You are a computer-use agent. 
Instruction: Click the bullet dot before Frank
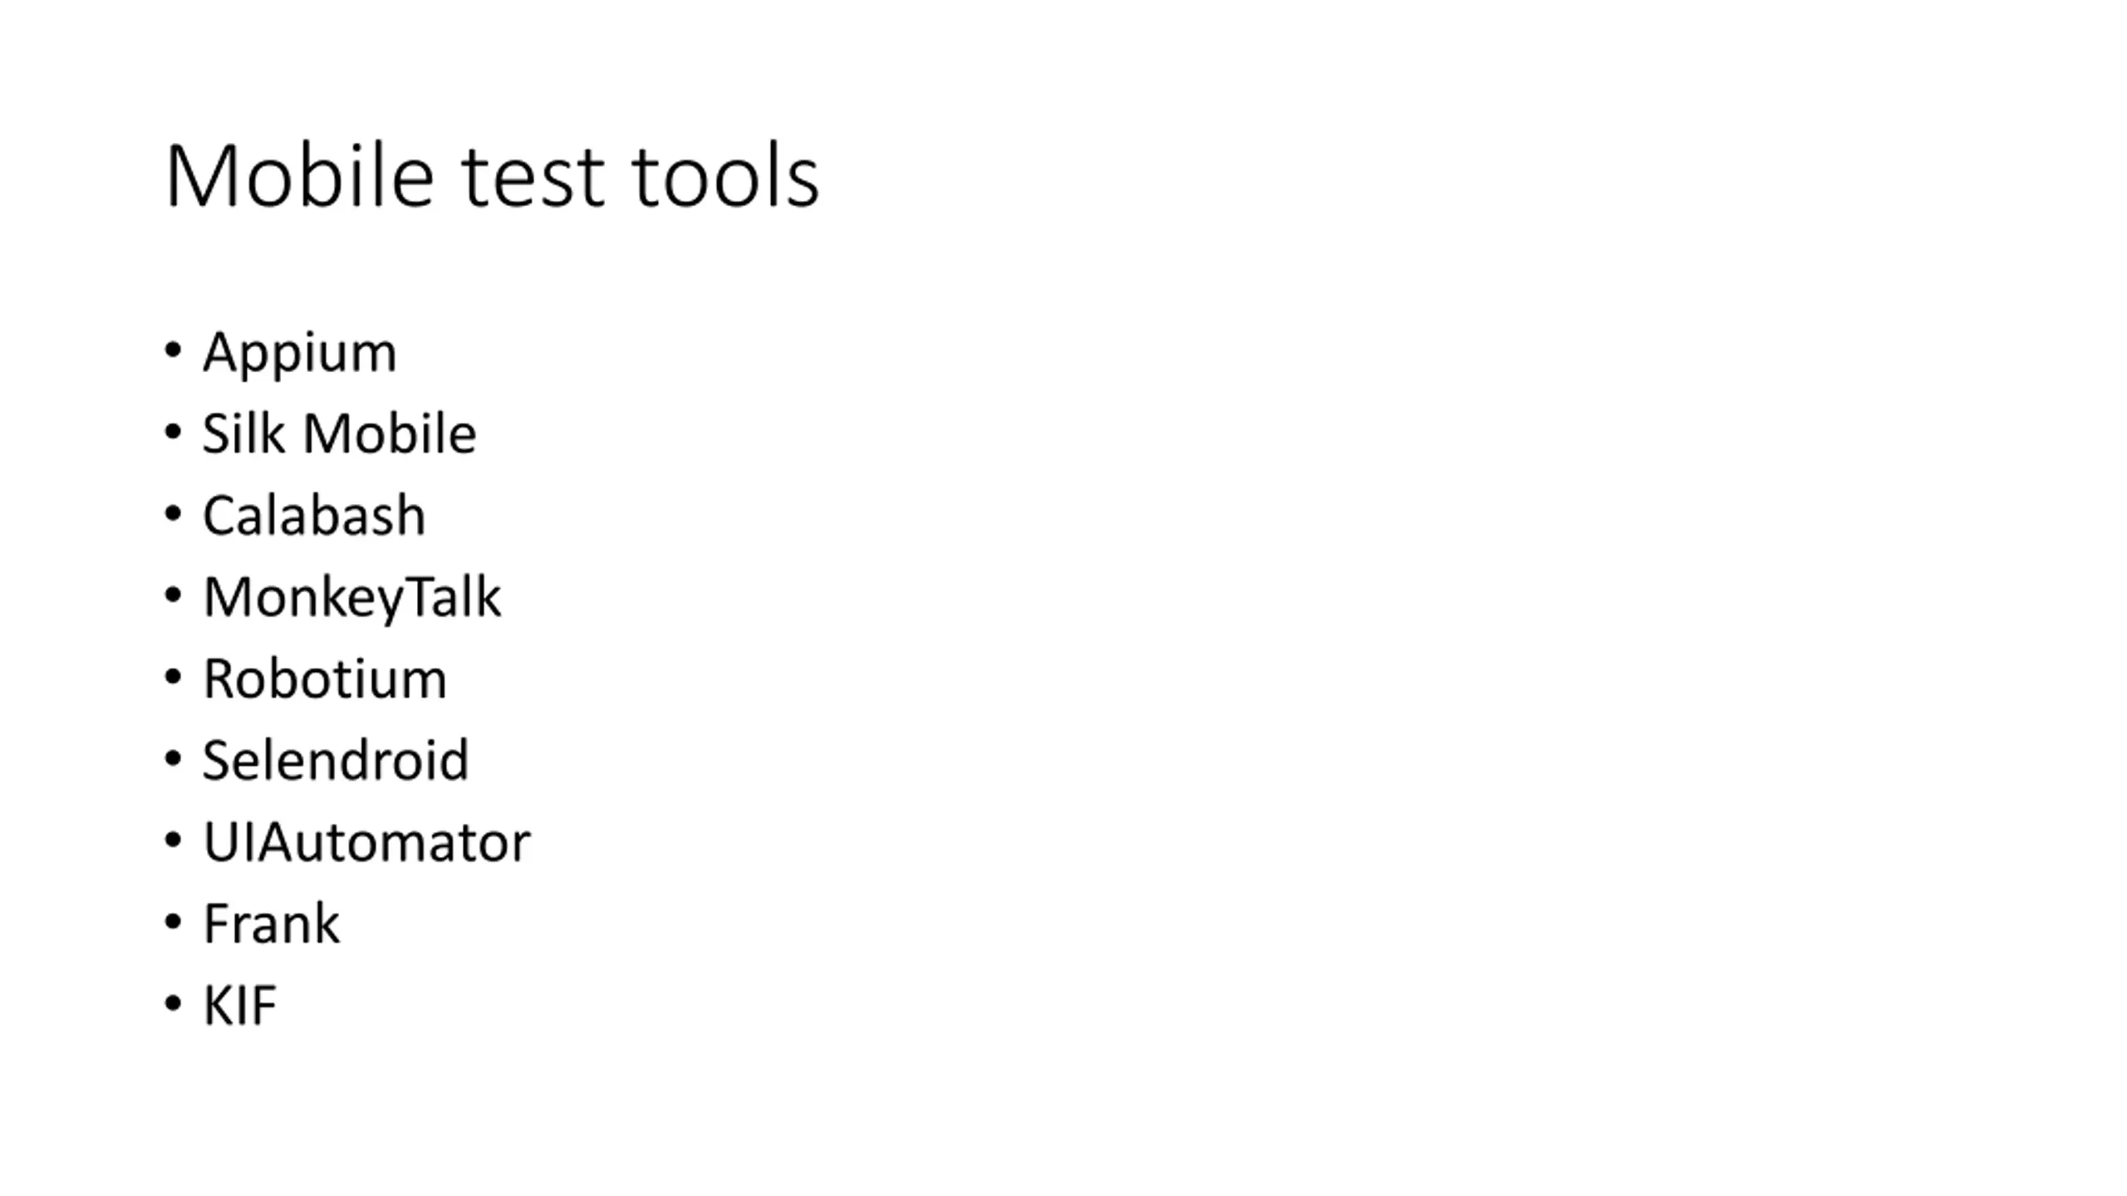pos(173,922)
